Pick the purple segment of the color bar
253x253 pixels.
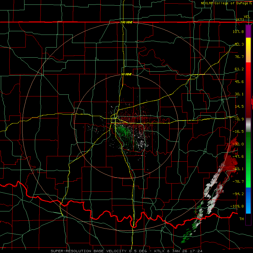coord(248,31)
